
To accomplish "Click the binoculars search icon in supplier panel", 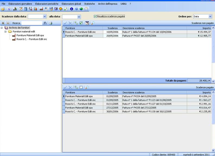I will tap(45, 23).
